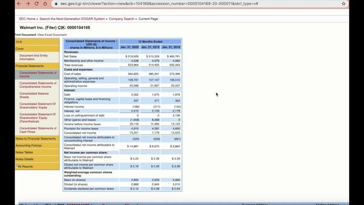Click the Cost of sales row label
This screenshot has width=364, height=205.
pos(72,74)
